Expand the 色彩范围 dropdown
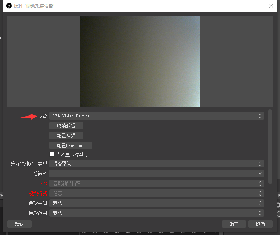 click(156, 213)
